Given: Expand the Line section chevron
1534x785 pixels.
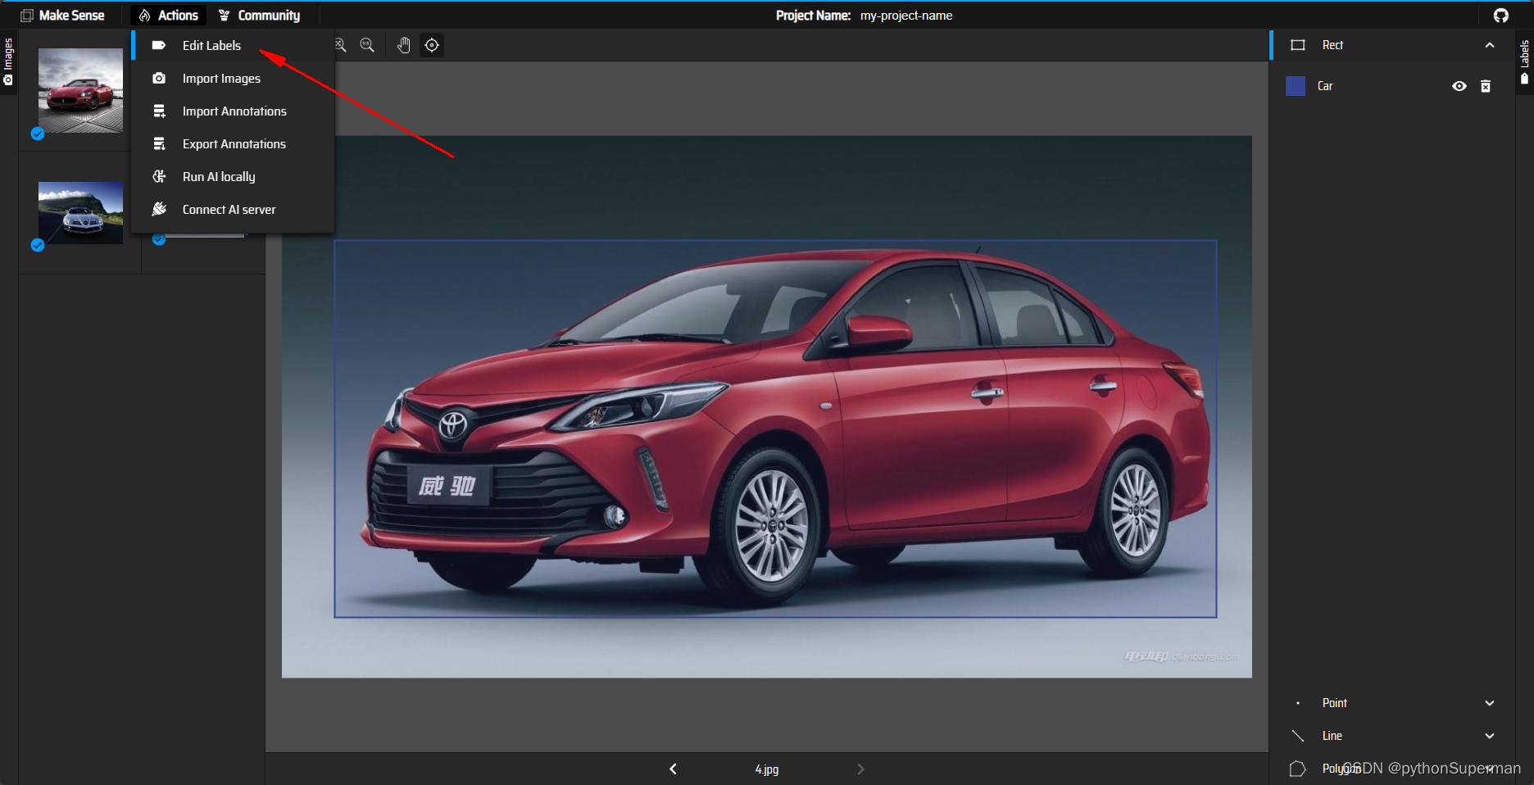Looking at the screenshot, I should [1490, 736].
